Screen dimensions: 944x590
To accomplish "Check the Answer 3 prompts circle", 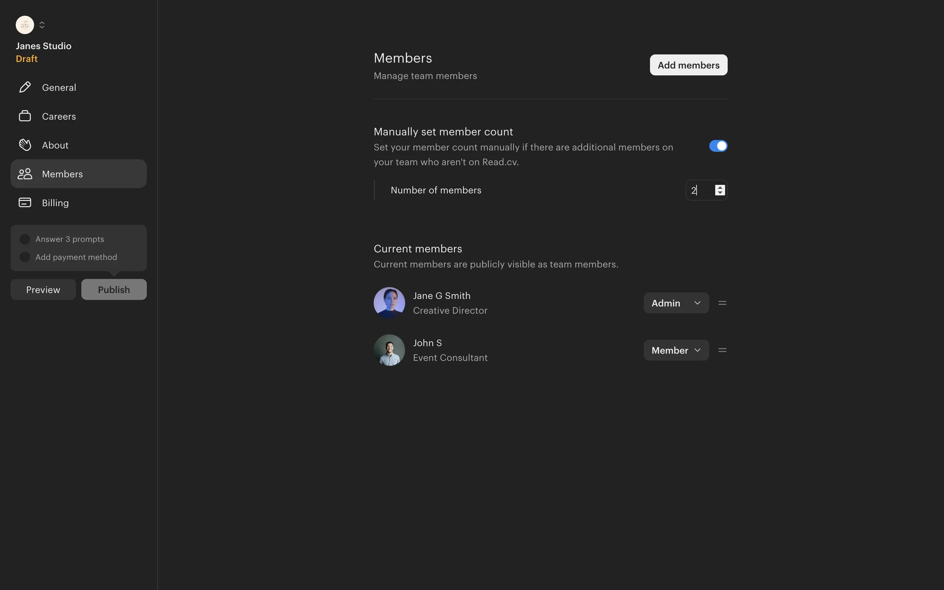I will (25, 239).
